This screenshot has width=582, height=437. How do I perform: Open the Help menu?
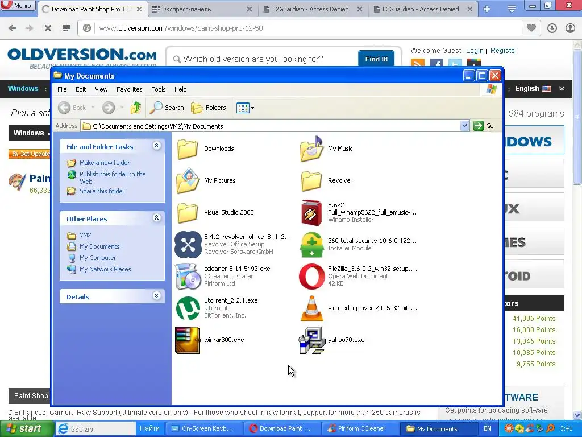180,89
